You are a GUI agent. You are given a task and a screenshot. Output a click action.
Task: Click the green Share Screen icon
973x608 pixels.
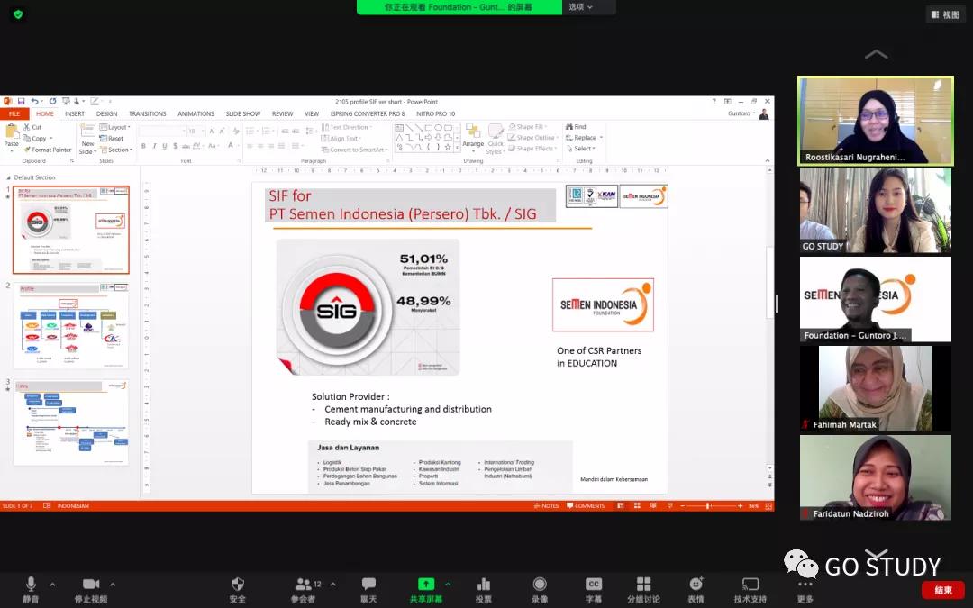425,584
